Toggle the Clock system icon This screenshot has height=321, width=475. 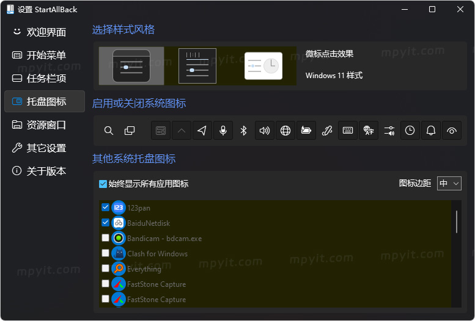click(410, 131)
